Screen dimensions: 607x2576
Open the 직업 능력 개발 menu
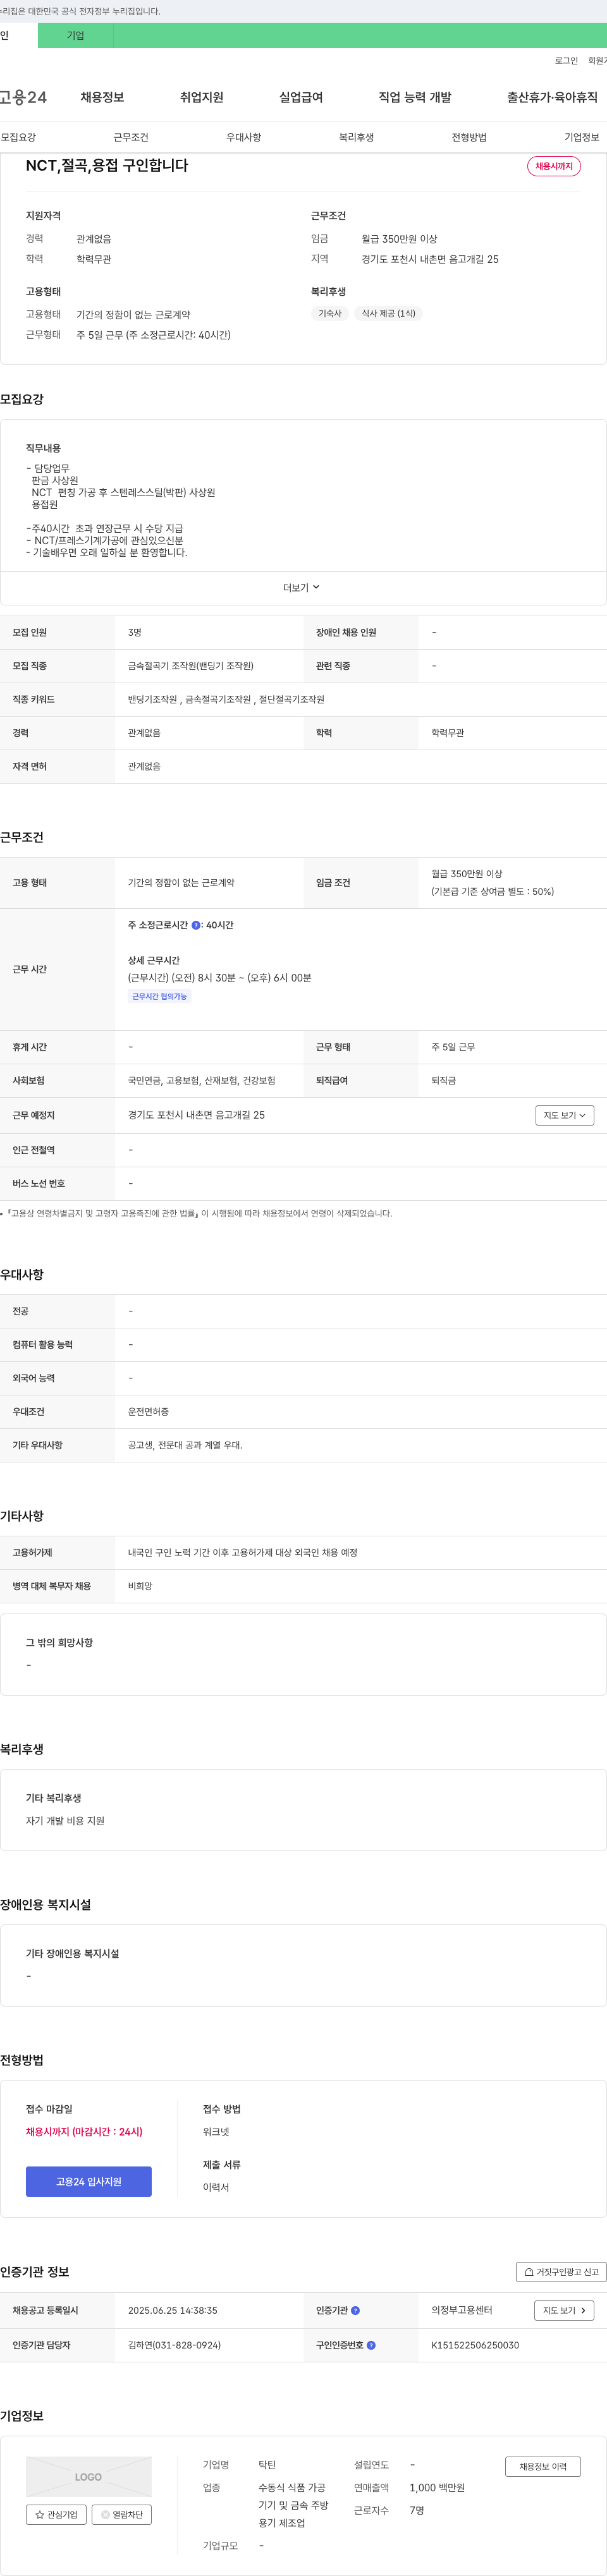click(415, 97)
